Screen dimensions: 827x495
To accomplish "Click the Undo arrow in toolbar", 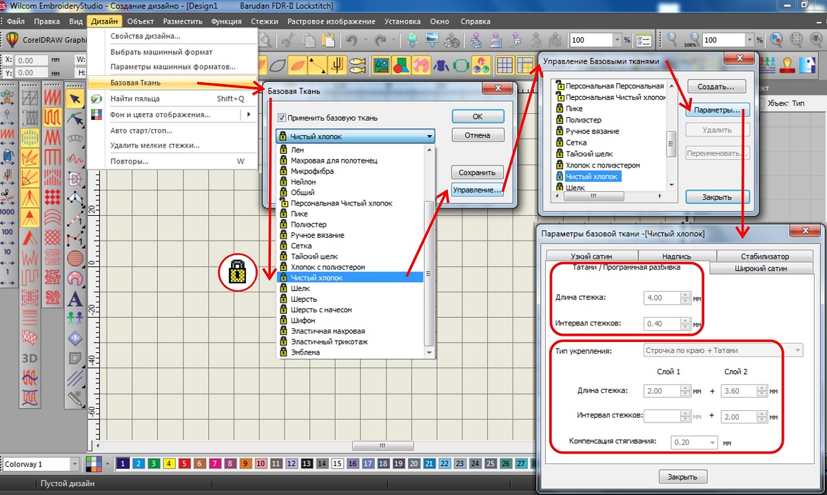I will pyautogui.click(x=352, y=40).
